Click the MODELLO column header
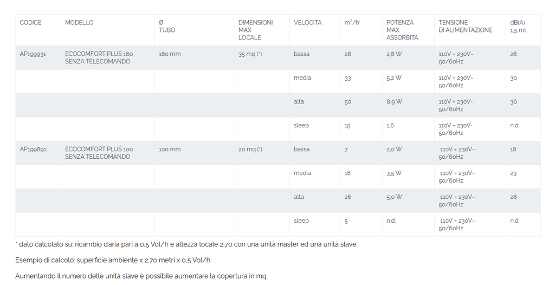The width and height of the screenshot is (555, 285). pyautogui.click(x=79, y=23)
